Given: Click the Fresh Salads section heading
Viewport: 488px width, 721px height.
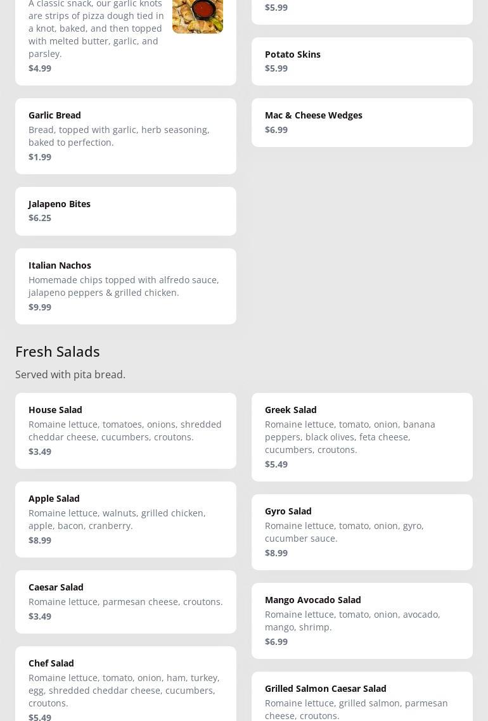Looking at the screenshot, I should click(58, 351).
